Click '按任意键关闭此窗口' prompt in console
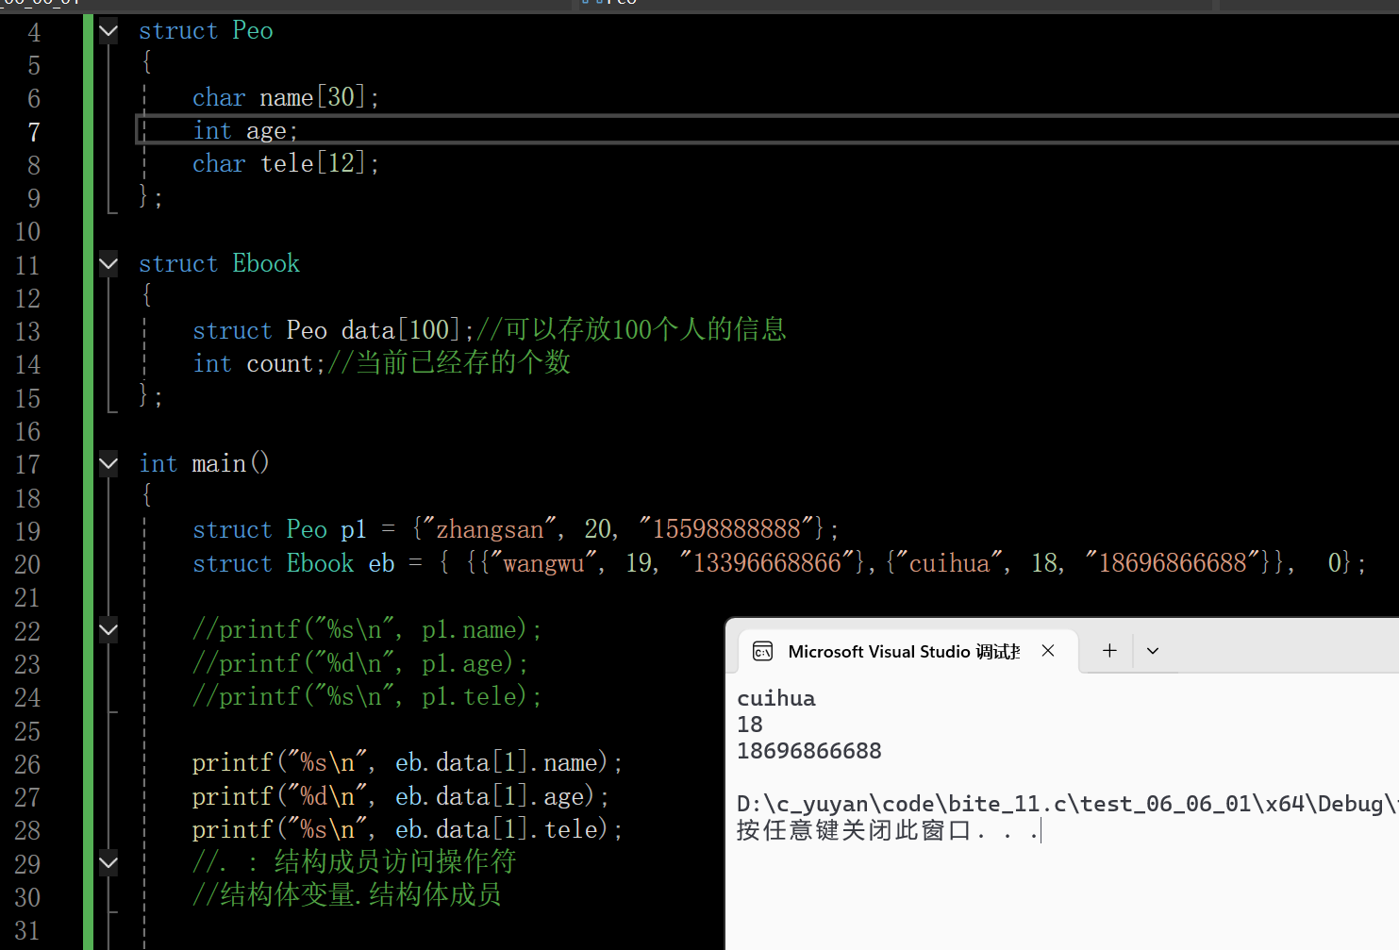Image resolution: width=1399 pixels, height=950 pixels. point(854,831)
